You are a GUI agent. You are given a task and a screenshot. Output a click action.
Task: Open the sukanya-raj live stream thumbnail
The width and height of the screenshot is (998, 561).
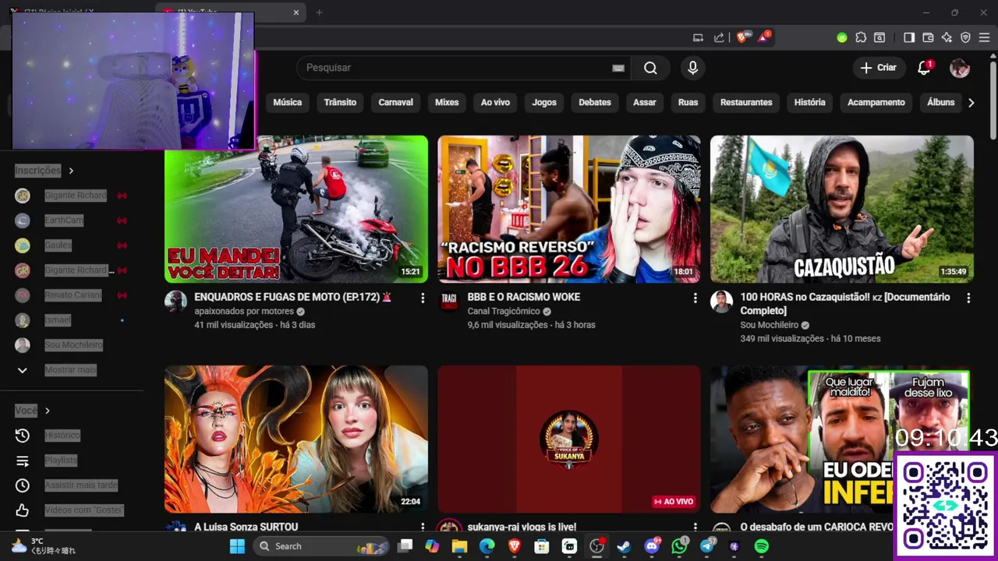coord(569,439)
